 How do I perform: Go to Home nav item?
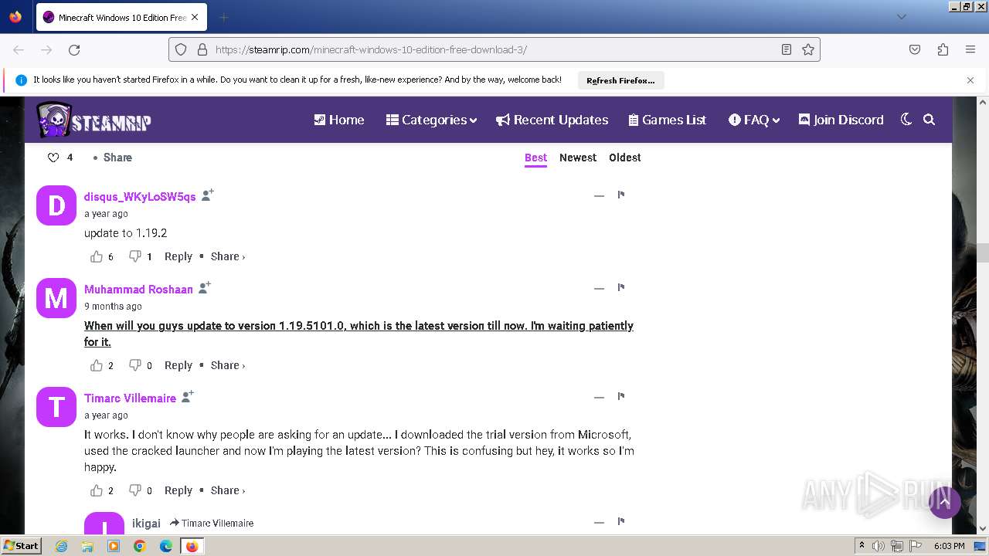click(338, 120)
